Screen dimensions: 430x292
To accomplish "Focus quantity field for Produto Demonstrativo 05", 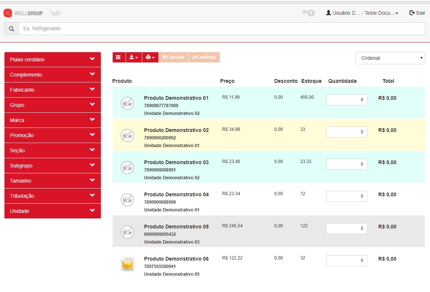I will point(347,228).
